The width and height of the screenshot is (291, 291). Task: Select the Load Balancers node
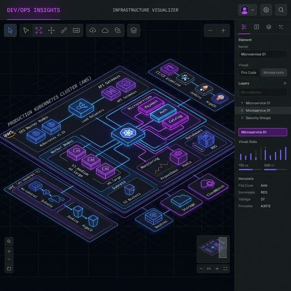tap(81, 107)
